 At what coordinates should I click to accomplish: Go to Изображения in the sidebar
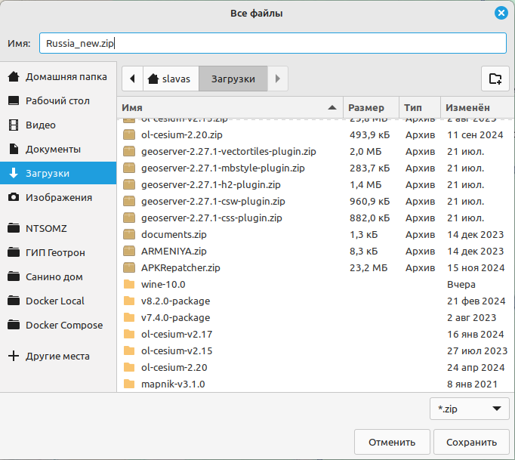(x=58, y=197)
